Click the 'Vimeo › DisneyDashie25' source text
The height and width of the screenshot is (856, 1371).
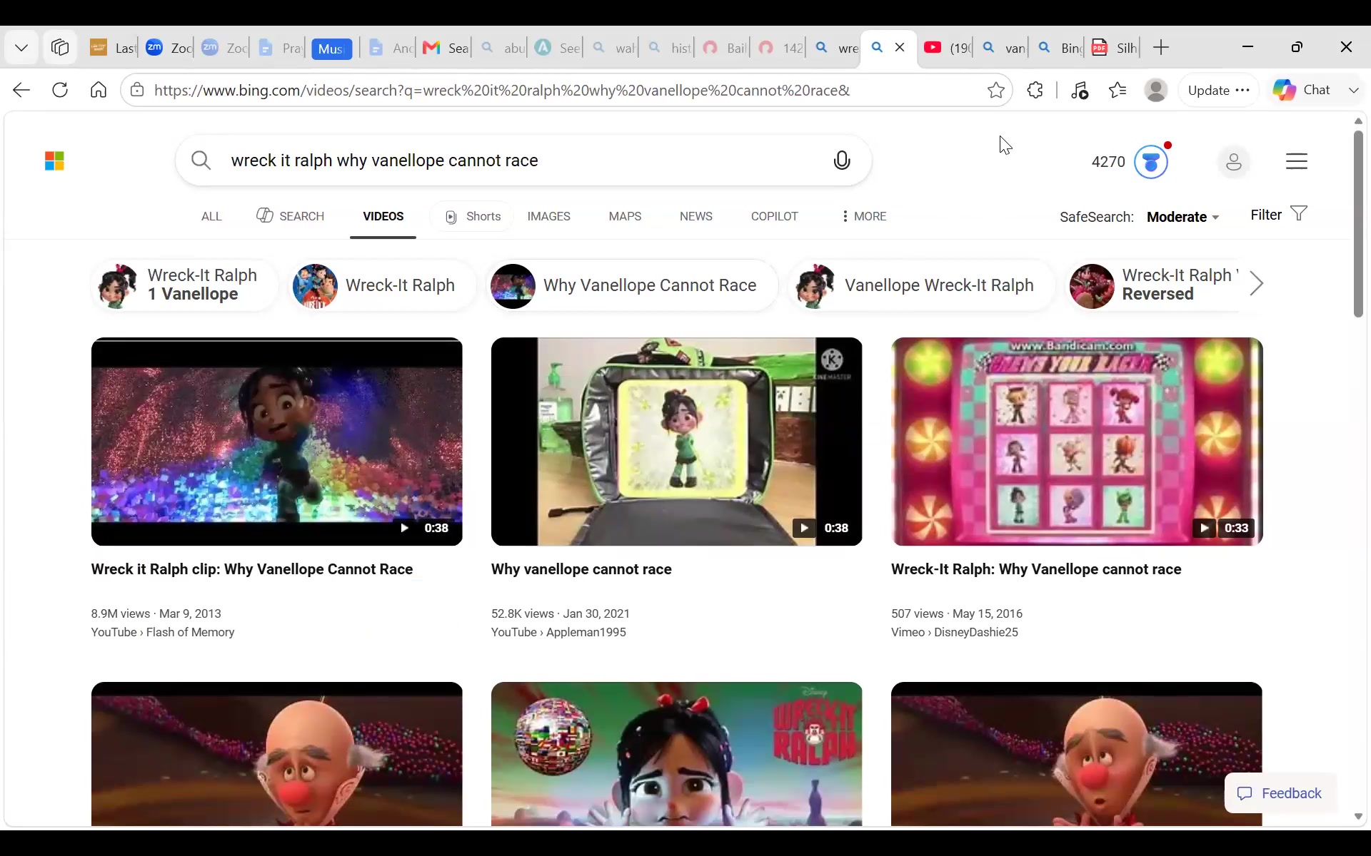[955, 632]
